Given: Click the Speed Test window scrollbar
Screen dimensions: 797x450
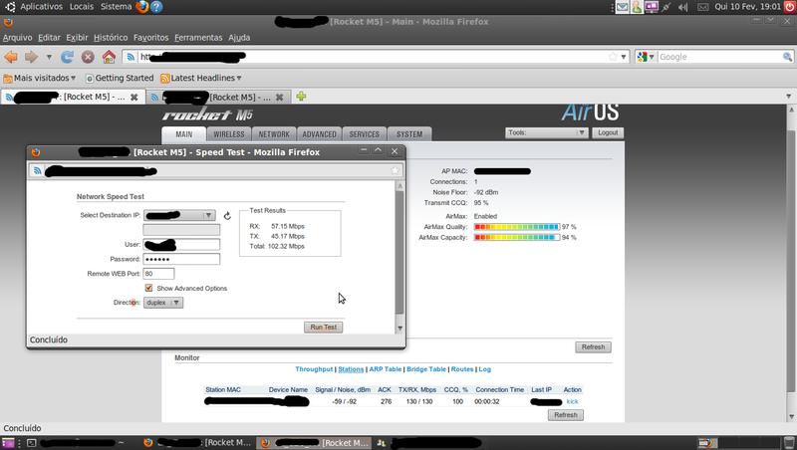Looking at the screenshot, I should 399,253.
